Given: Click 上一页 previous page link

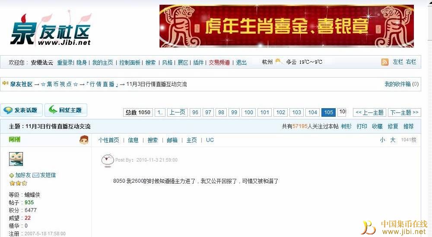Looking at the screenshot, I should coord(178,112).
